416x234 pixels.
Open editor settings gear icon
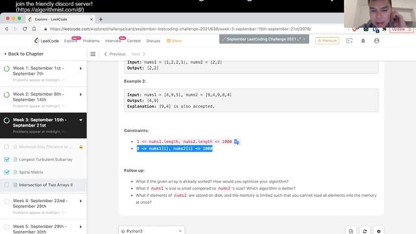pos(378,231)
